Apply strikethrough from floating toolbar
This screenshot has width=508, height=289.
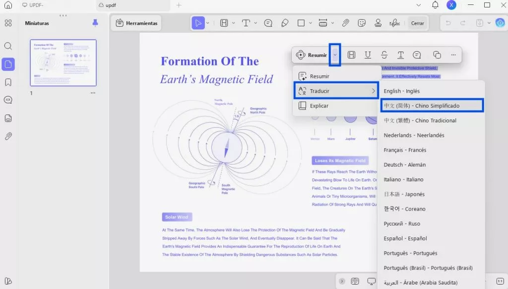click(x=384, y=55)
